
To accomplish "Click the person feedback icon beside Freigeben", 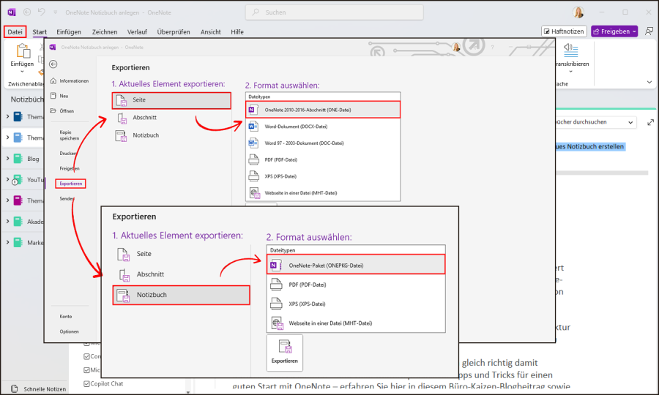I will (649, 31).
